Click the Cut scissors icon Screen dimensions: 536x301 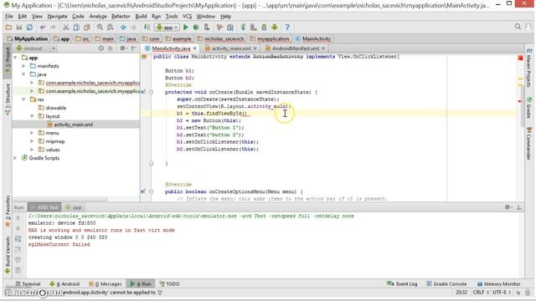[65, 28]
